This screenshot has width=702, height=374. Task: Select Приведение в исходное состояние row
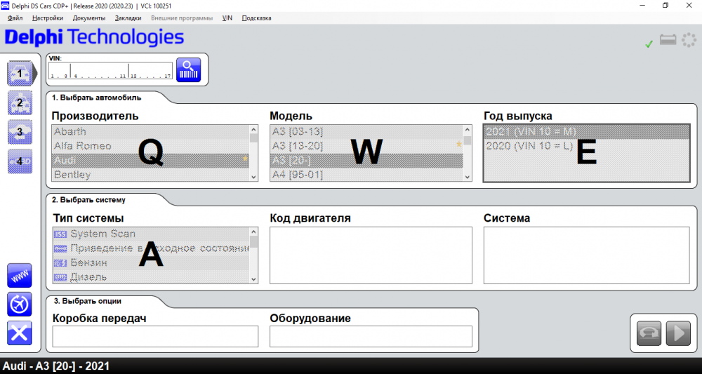(x=151, y=248)
